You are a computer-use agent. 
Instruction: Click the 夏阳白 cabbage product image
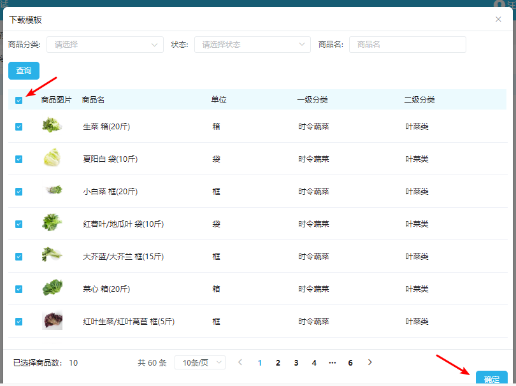tap(52, 157)
